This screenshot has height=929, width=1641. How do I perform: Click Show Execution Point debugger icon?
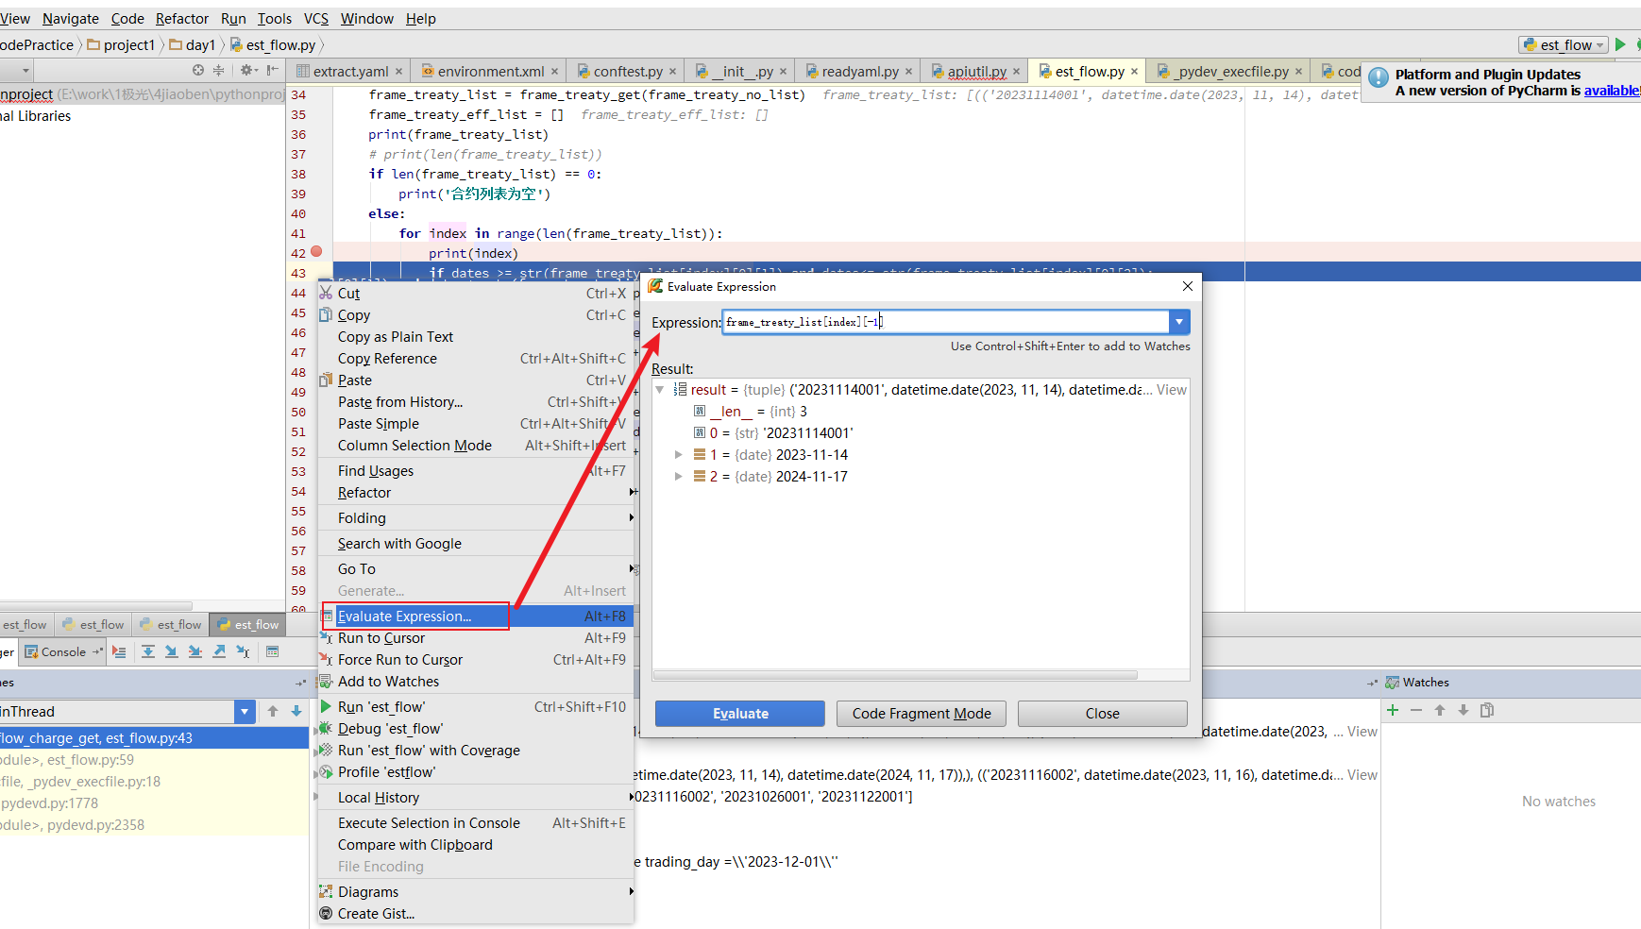click(119, 651)
